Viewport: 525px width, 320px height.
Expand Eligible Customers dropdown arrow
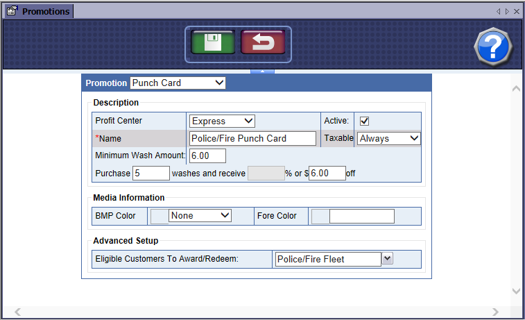pyautogui.click(x=387, y=259)
